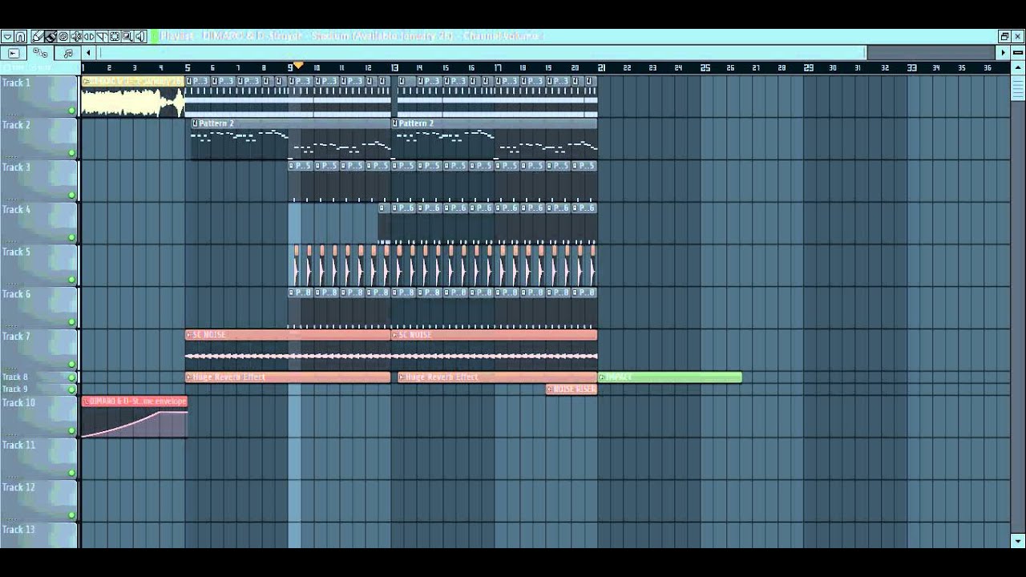Open the first Pattern 2 clip's menu icon
The height and width of the screenshot is (577, 1026).
(x=195, y=123)
